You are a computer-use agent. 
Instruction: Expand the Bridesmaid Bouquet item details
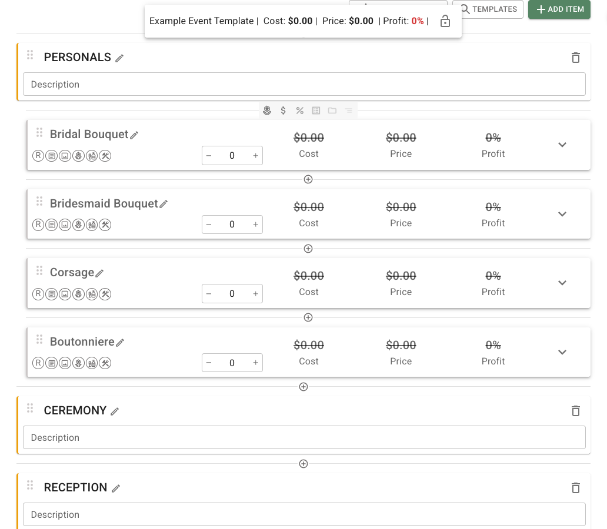pyautogui.click(x=562, y=214)
